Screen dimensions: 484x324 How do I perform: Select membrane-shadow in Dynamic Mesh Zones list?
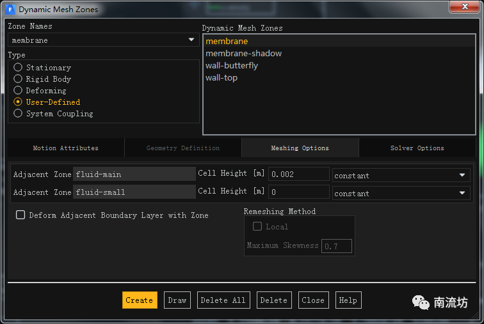[x=243, y=53]
